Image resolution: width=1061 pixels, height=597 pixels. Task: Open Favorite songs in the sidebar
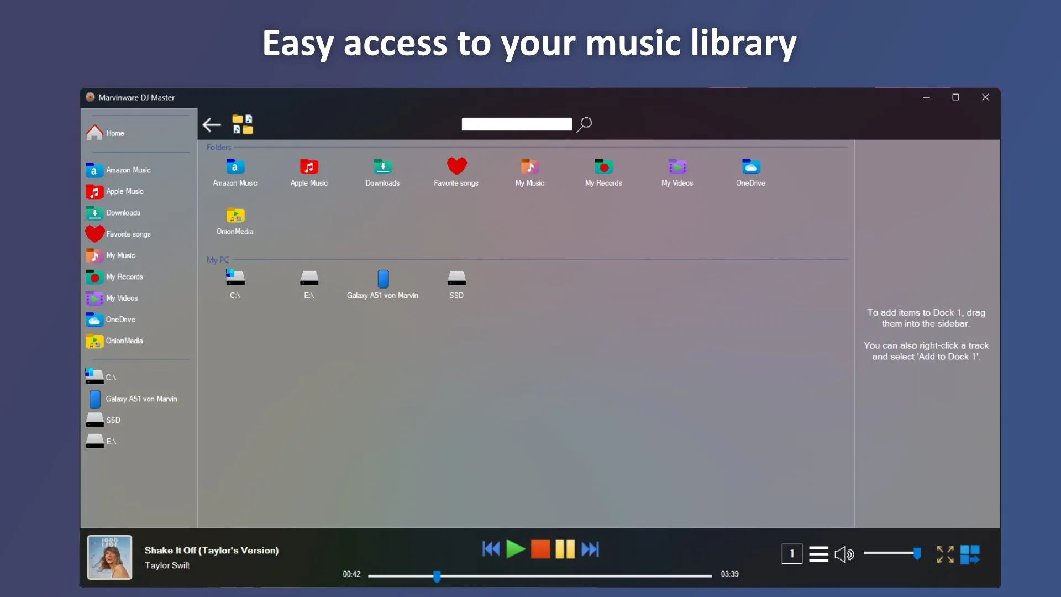click(x=118, y=234)
